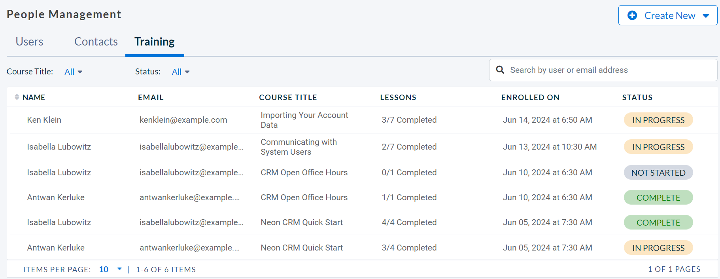
Task: Expand the Course Title All filter
Action: coord(74,72)
